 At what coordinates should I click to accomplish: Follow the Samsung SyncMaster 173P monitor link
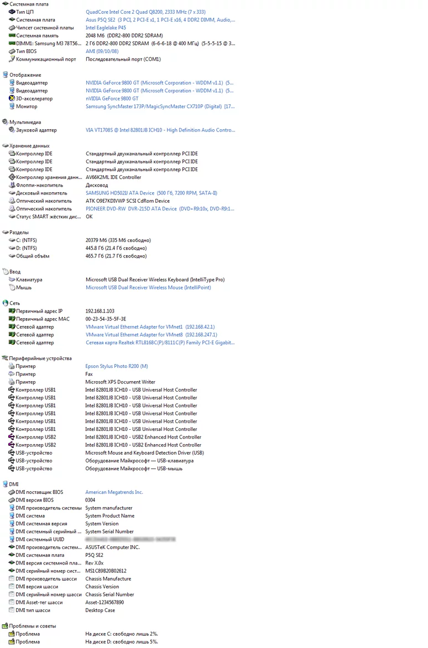(x=160, y=106)
